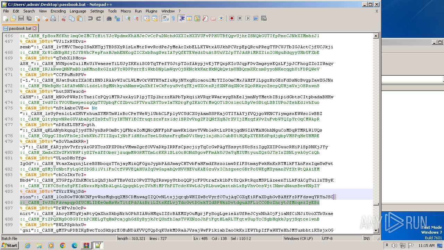Open the Plugins menu

(152, 11)
